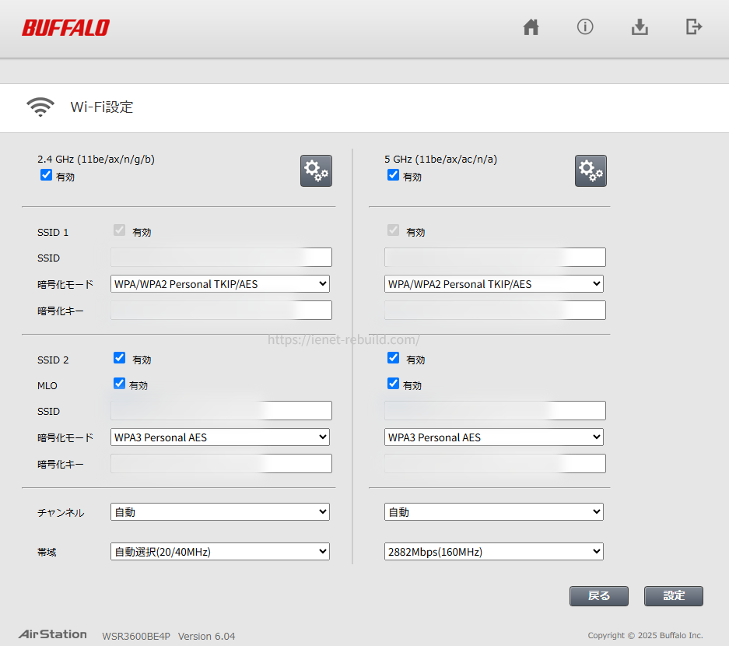Open 5 GHz SSID 2 WPA3 encryption dropdown
The image size is (729, 646).
pyautogui.click(x=494, y=437)
